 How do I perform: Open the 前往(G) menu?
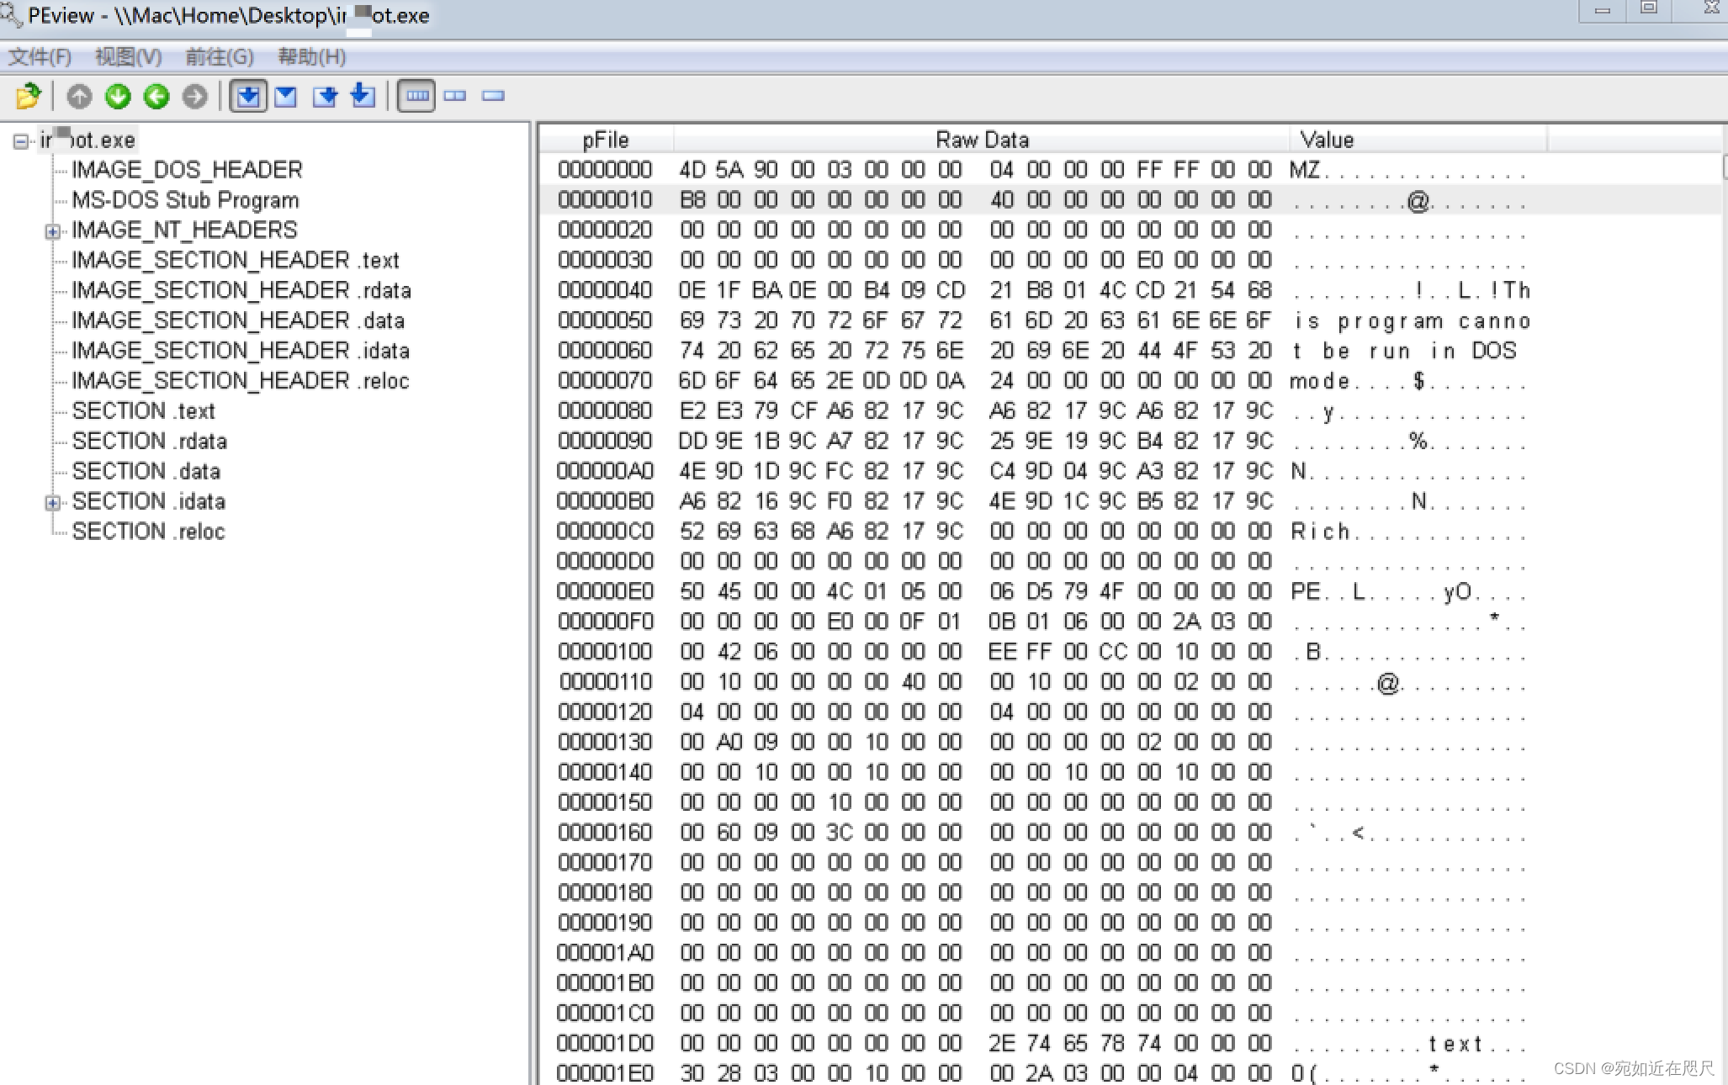coord(219,57)
